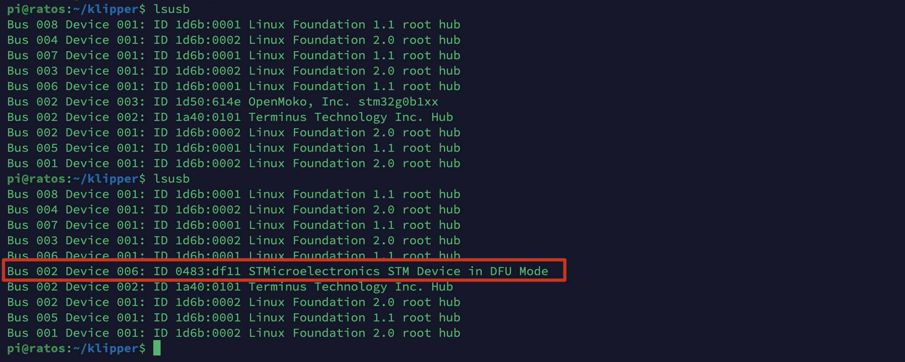
Task: Click the word STMicroelectronics
Action: pyautogui.click(x=314, y=271)
